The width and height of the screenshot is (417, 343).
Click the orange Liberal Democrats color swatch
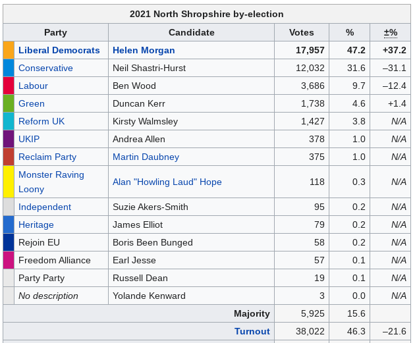pyautogui.click(x=9, y=50)
